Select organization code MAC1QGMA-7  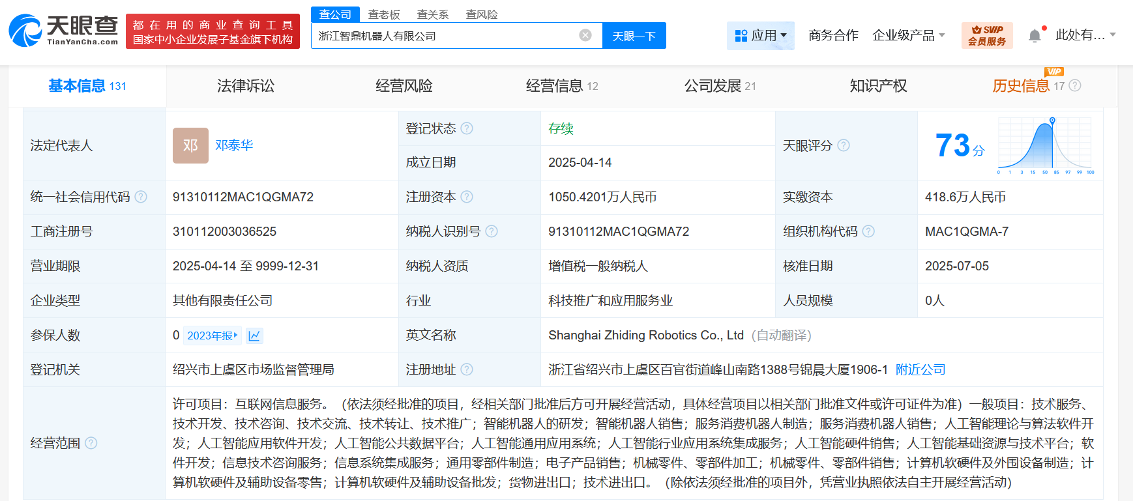point(967,231)
